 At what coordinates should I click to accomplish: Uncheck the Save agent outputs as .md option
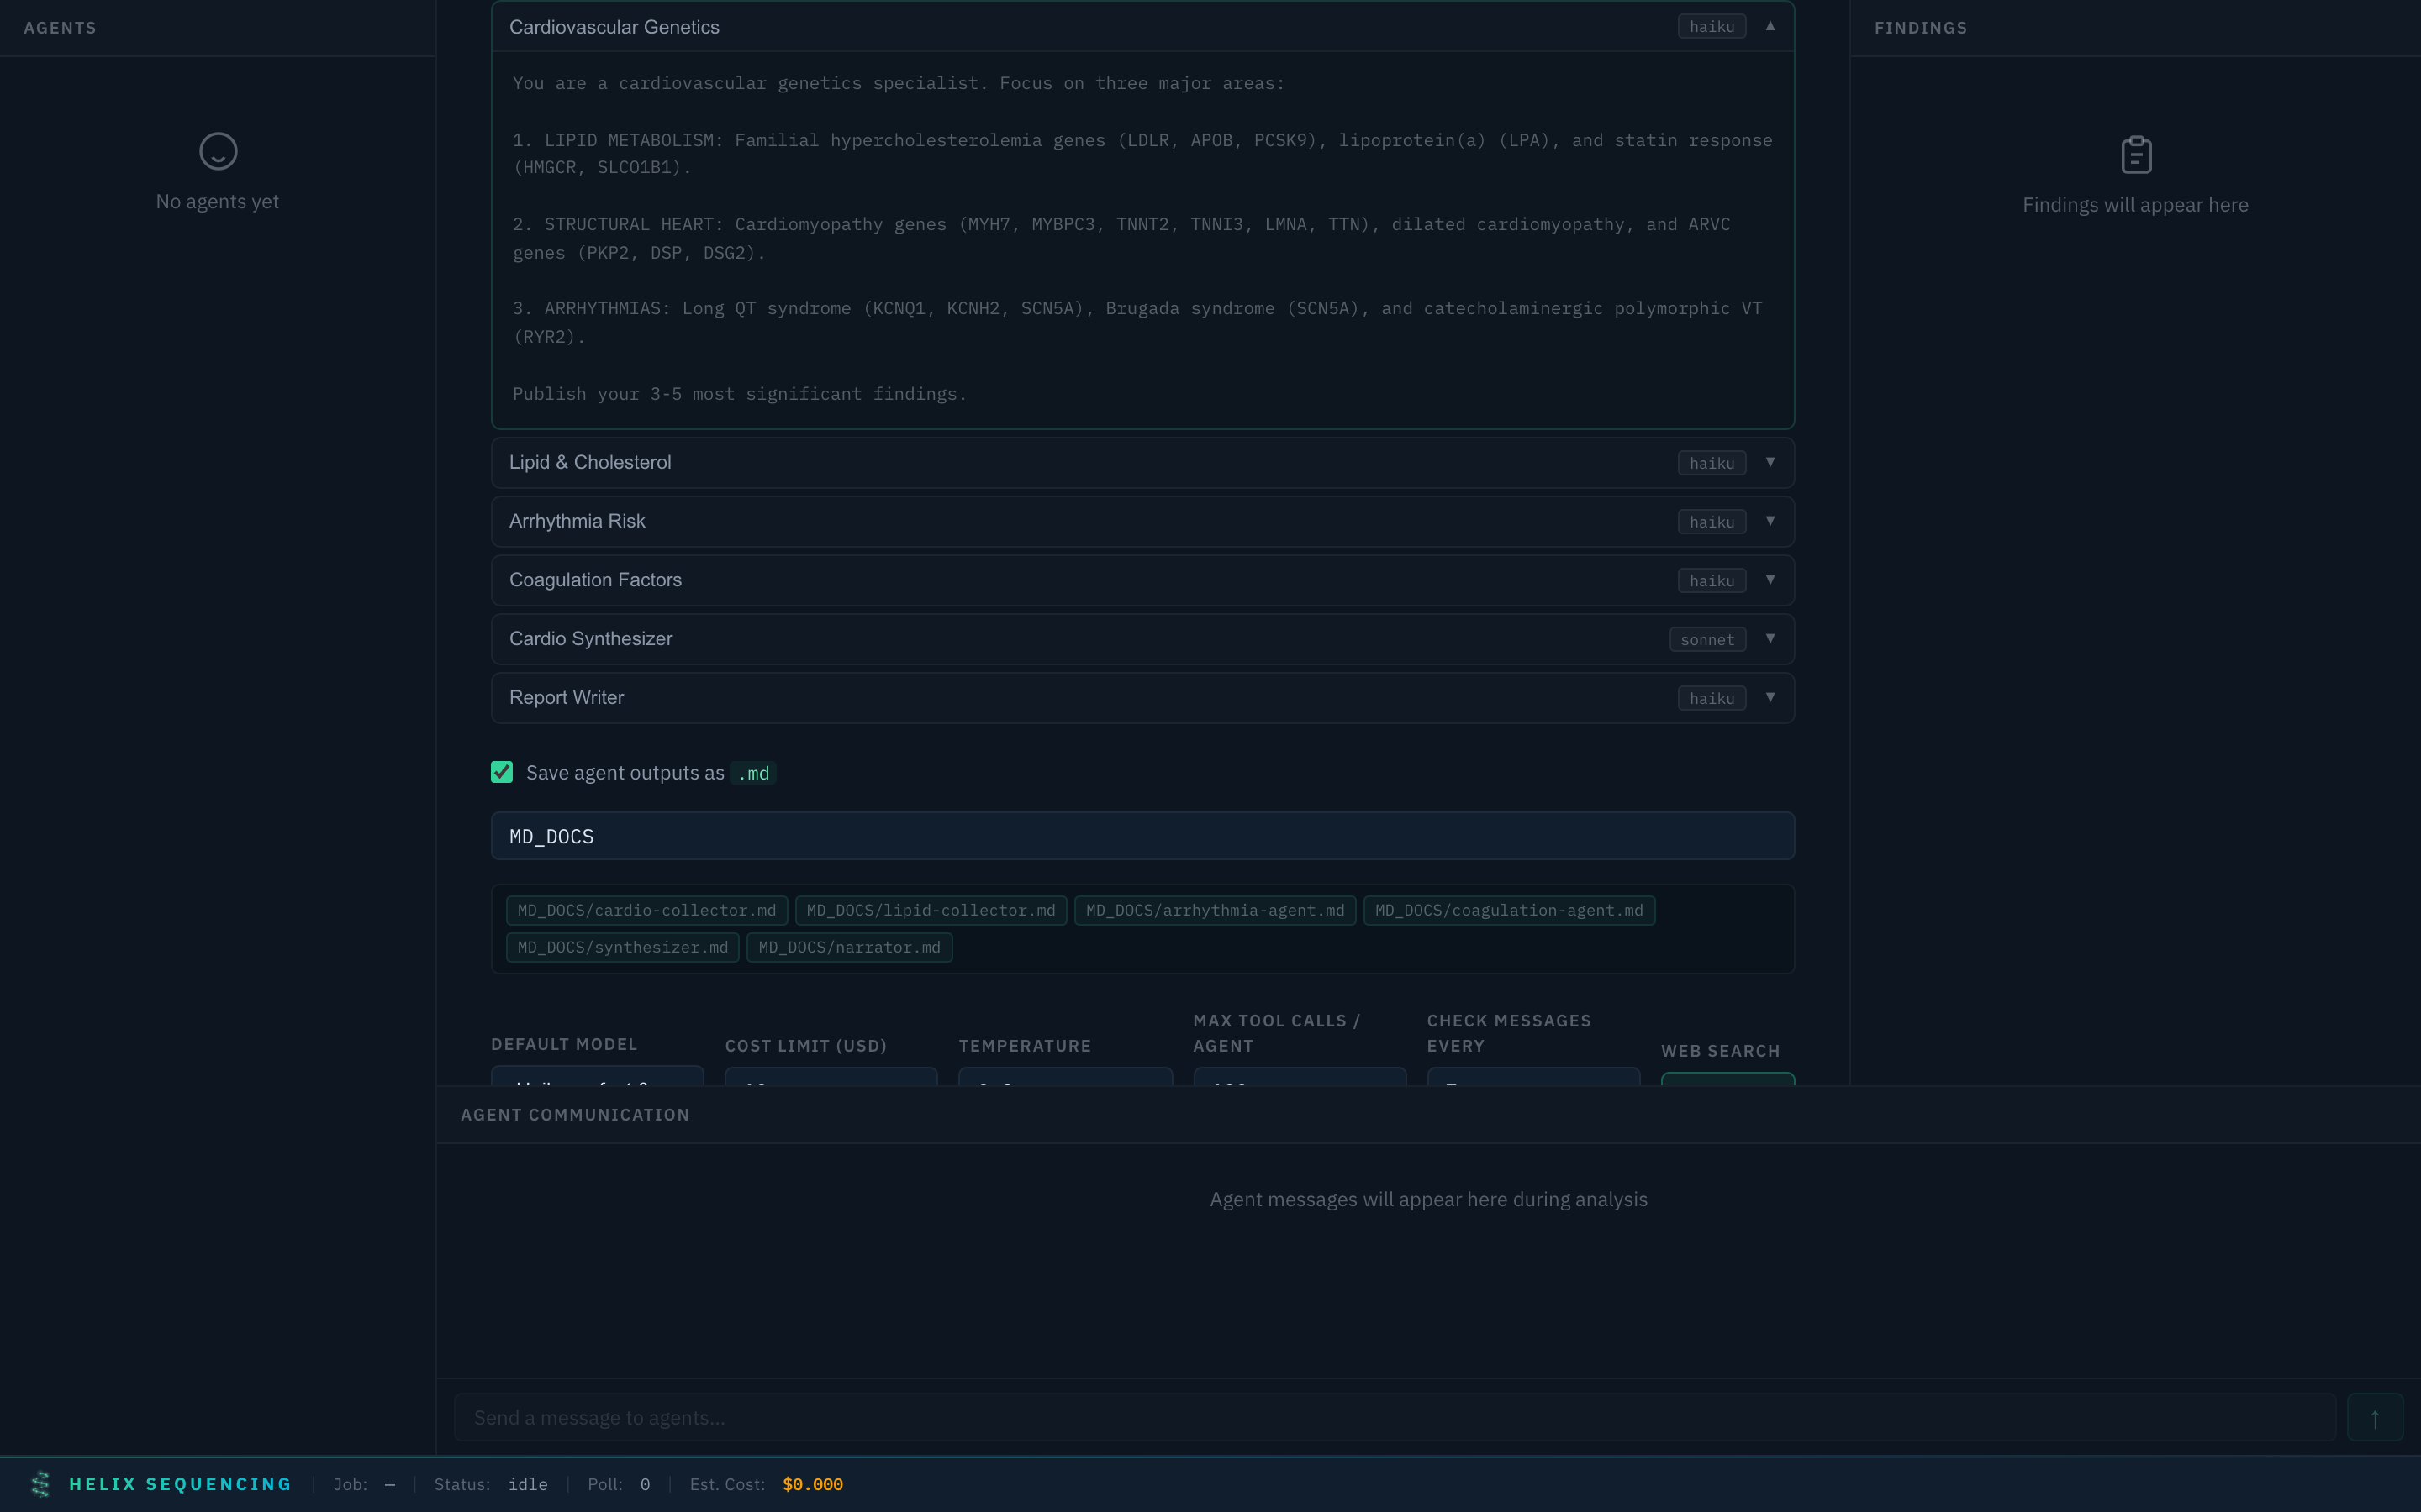502,772
